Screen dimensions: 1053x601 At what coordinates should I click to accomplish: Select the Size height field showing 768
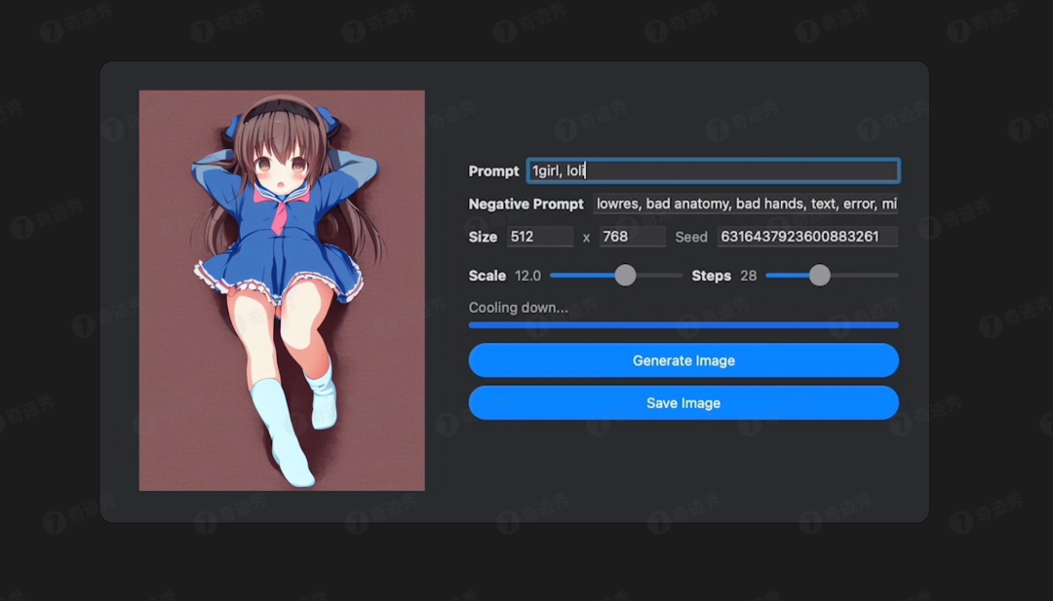[x=632, y=236]
